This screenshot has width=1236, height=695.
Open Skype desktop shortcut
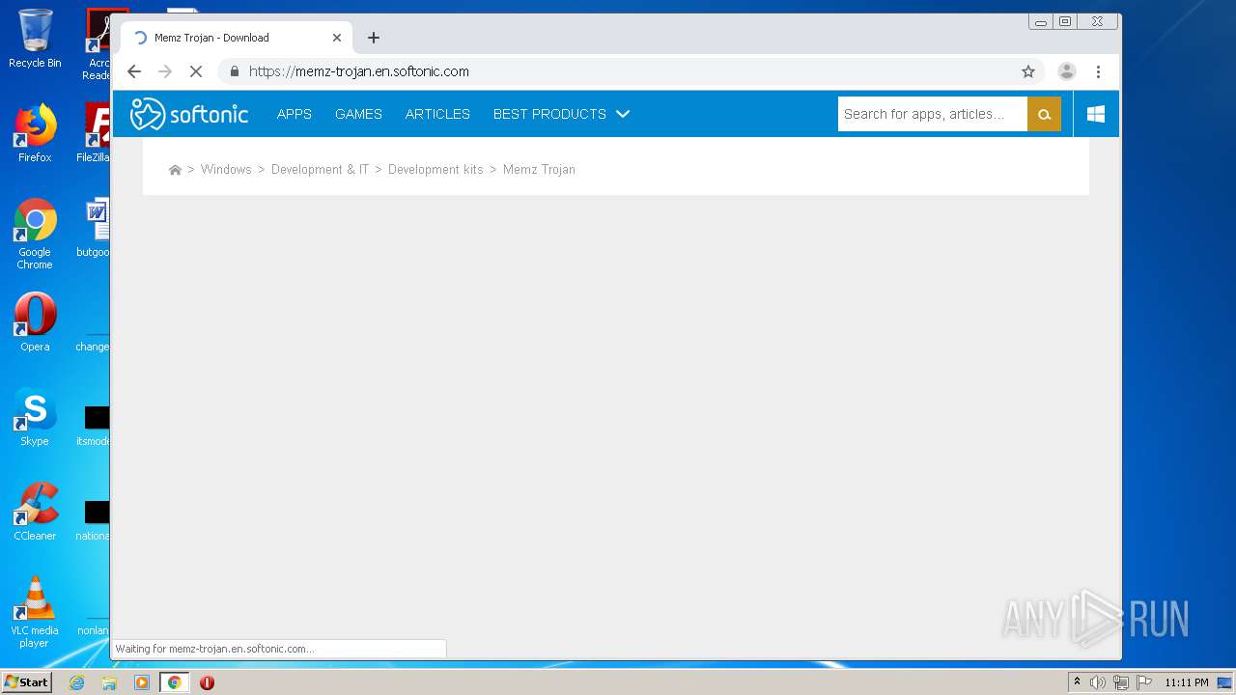tap(35, 417)
